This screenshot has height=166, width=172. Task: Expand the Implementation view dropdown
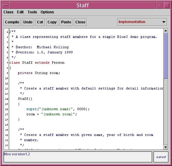tap(142, 22)
